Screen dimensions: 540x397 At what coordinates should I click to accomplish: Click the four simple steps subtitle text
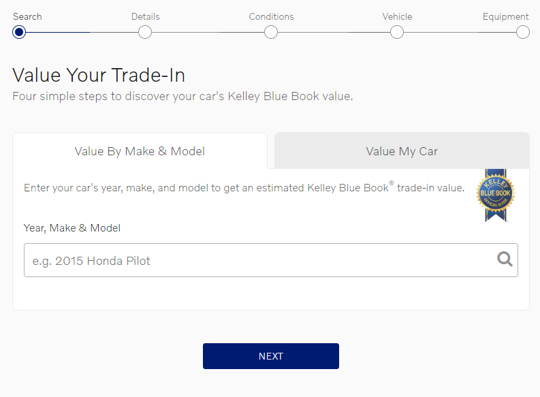pyautogui.click(x=182, y=96)
